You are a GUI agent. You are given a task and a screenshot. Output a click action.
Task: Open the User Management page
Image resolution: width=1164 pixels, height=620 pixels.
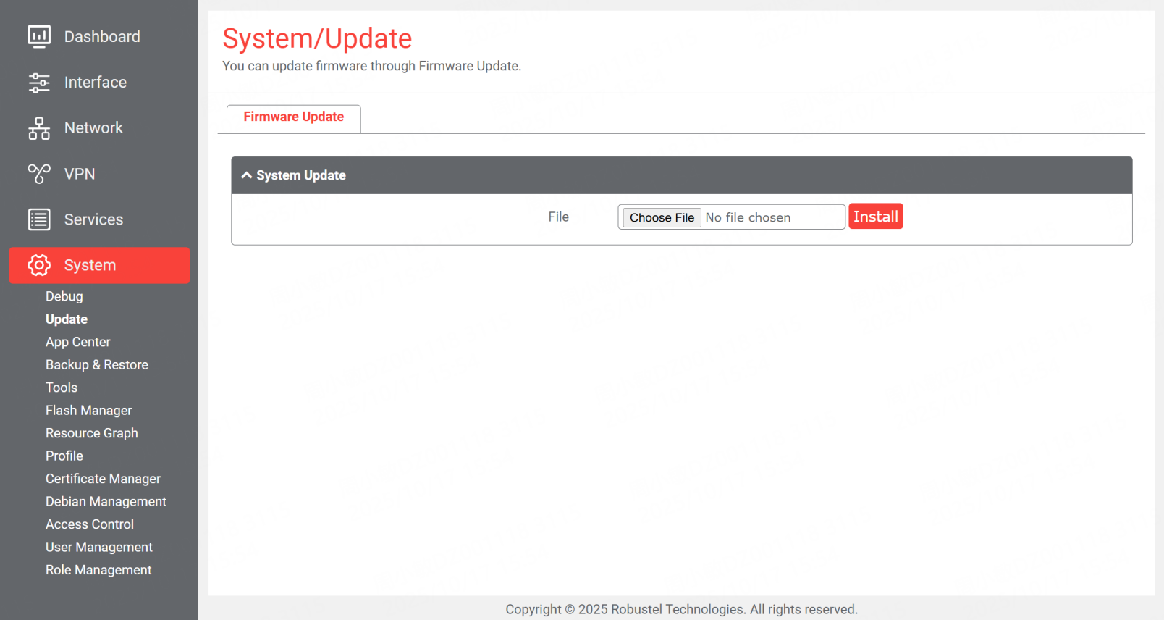[99, 548]
